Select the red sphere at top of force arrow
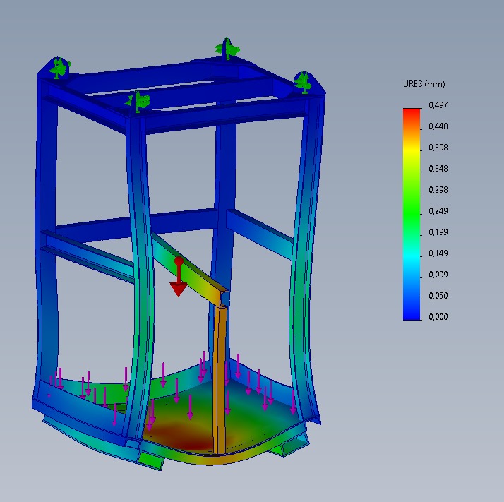 point(179,261)
